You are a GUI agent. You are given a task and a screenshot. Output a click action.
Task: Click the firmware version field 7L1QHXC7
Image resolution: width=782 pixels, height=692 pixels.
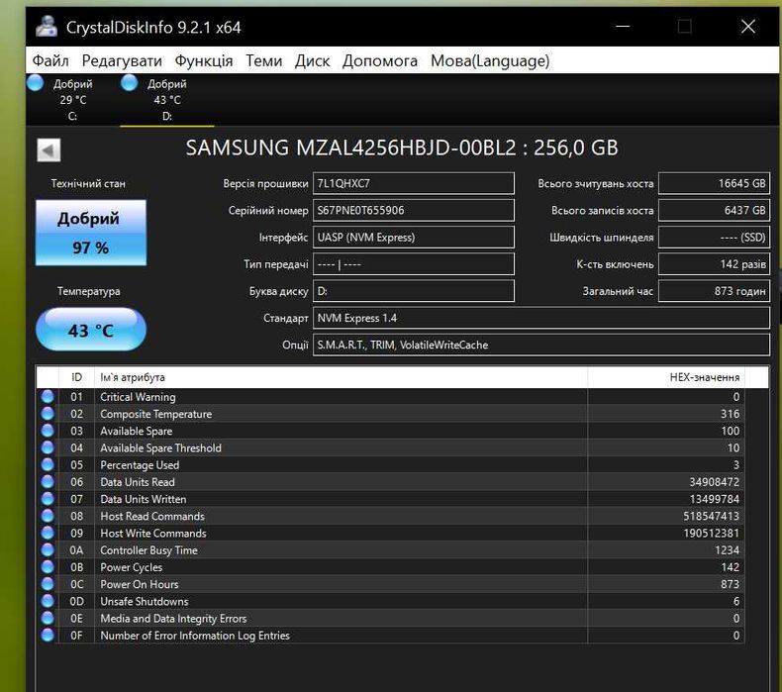point(414,183)
